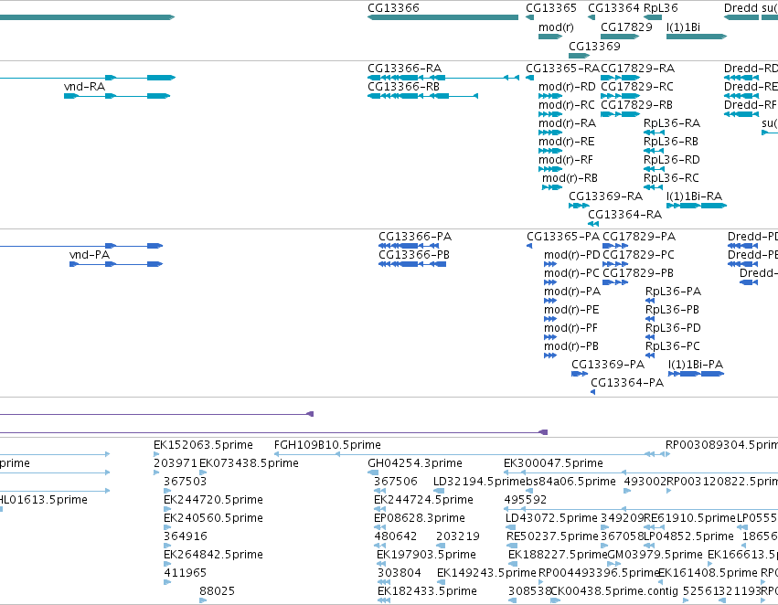The image size is (778, 605).
Task: Select the Dredd gene label
Action: (741, 8)
